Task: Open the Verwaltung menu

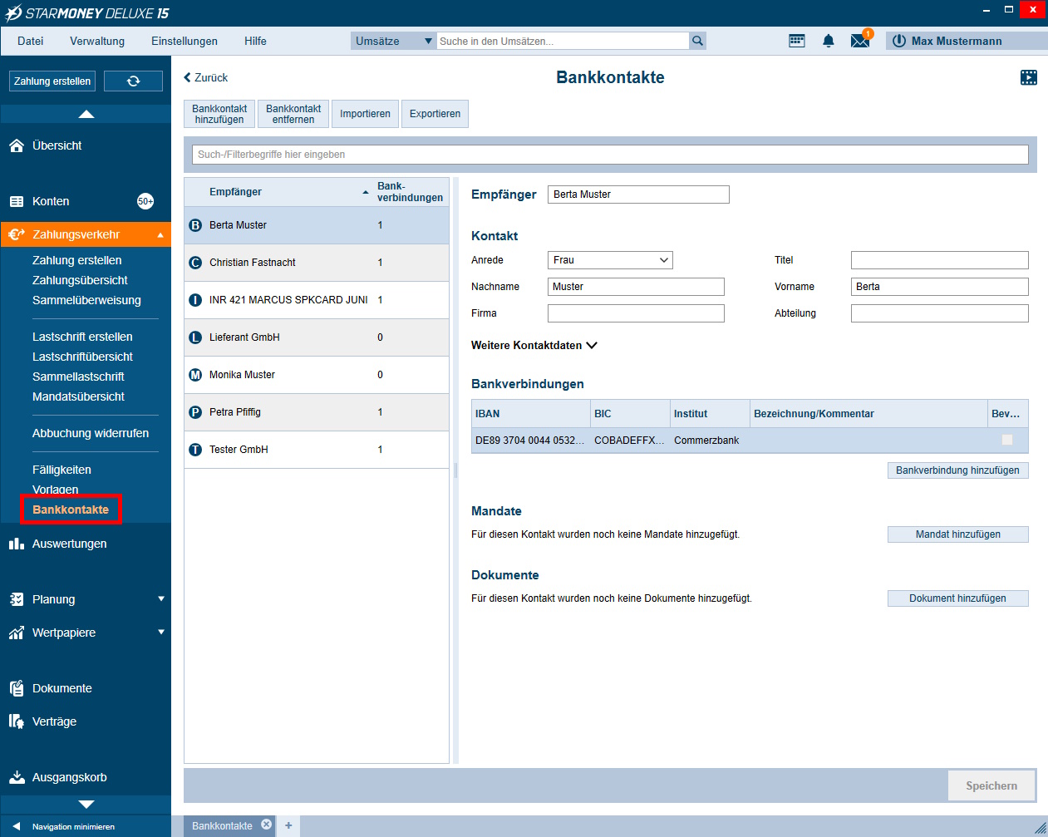Action: (97, 41)
